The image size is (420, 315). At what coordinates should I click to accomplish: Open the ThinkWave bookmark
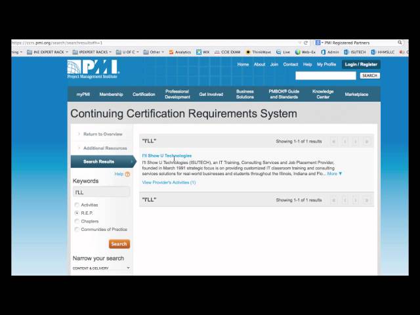point(258,52)
